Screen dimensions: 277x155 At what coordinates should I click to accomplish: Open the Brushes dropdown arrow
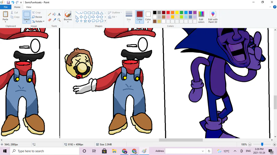click(68, 22)
